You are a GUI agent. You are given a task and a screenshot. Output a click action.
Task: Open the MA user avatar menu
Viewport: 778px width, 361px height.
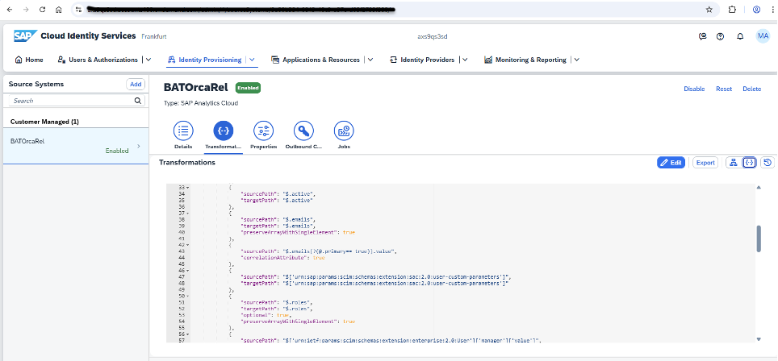pos(763,36)
